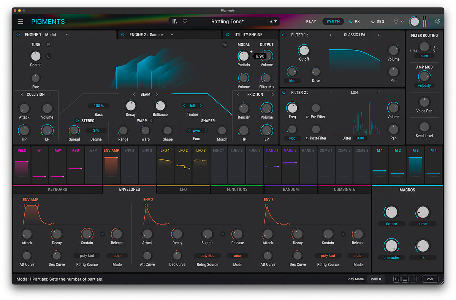Expand the chevron beside the lightbulb
Viewport: 456px width, 300px height.
[x=402, y=22]
